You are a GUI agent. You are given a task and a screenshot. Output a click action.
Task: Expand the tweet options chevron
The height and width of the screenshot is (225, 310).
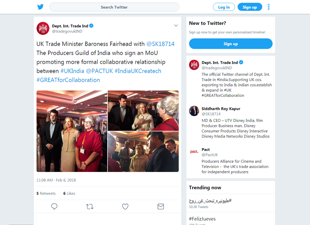pos(176,26)
